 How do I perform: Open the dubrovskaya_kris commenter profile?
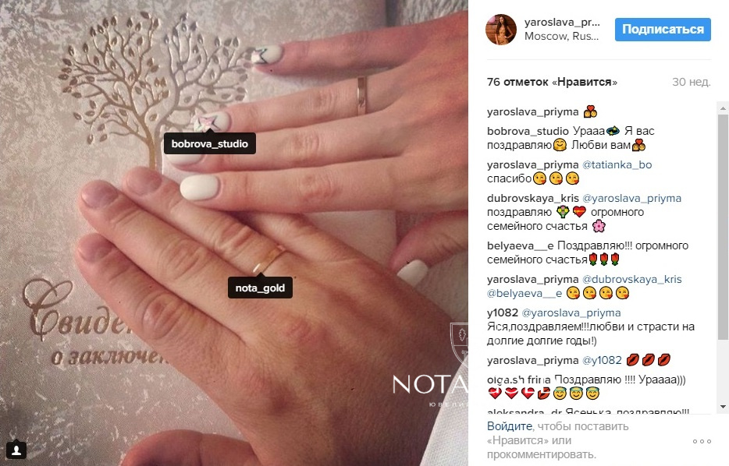(x=533, y=198)
